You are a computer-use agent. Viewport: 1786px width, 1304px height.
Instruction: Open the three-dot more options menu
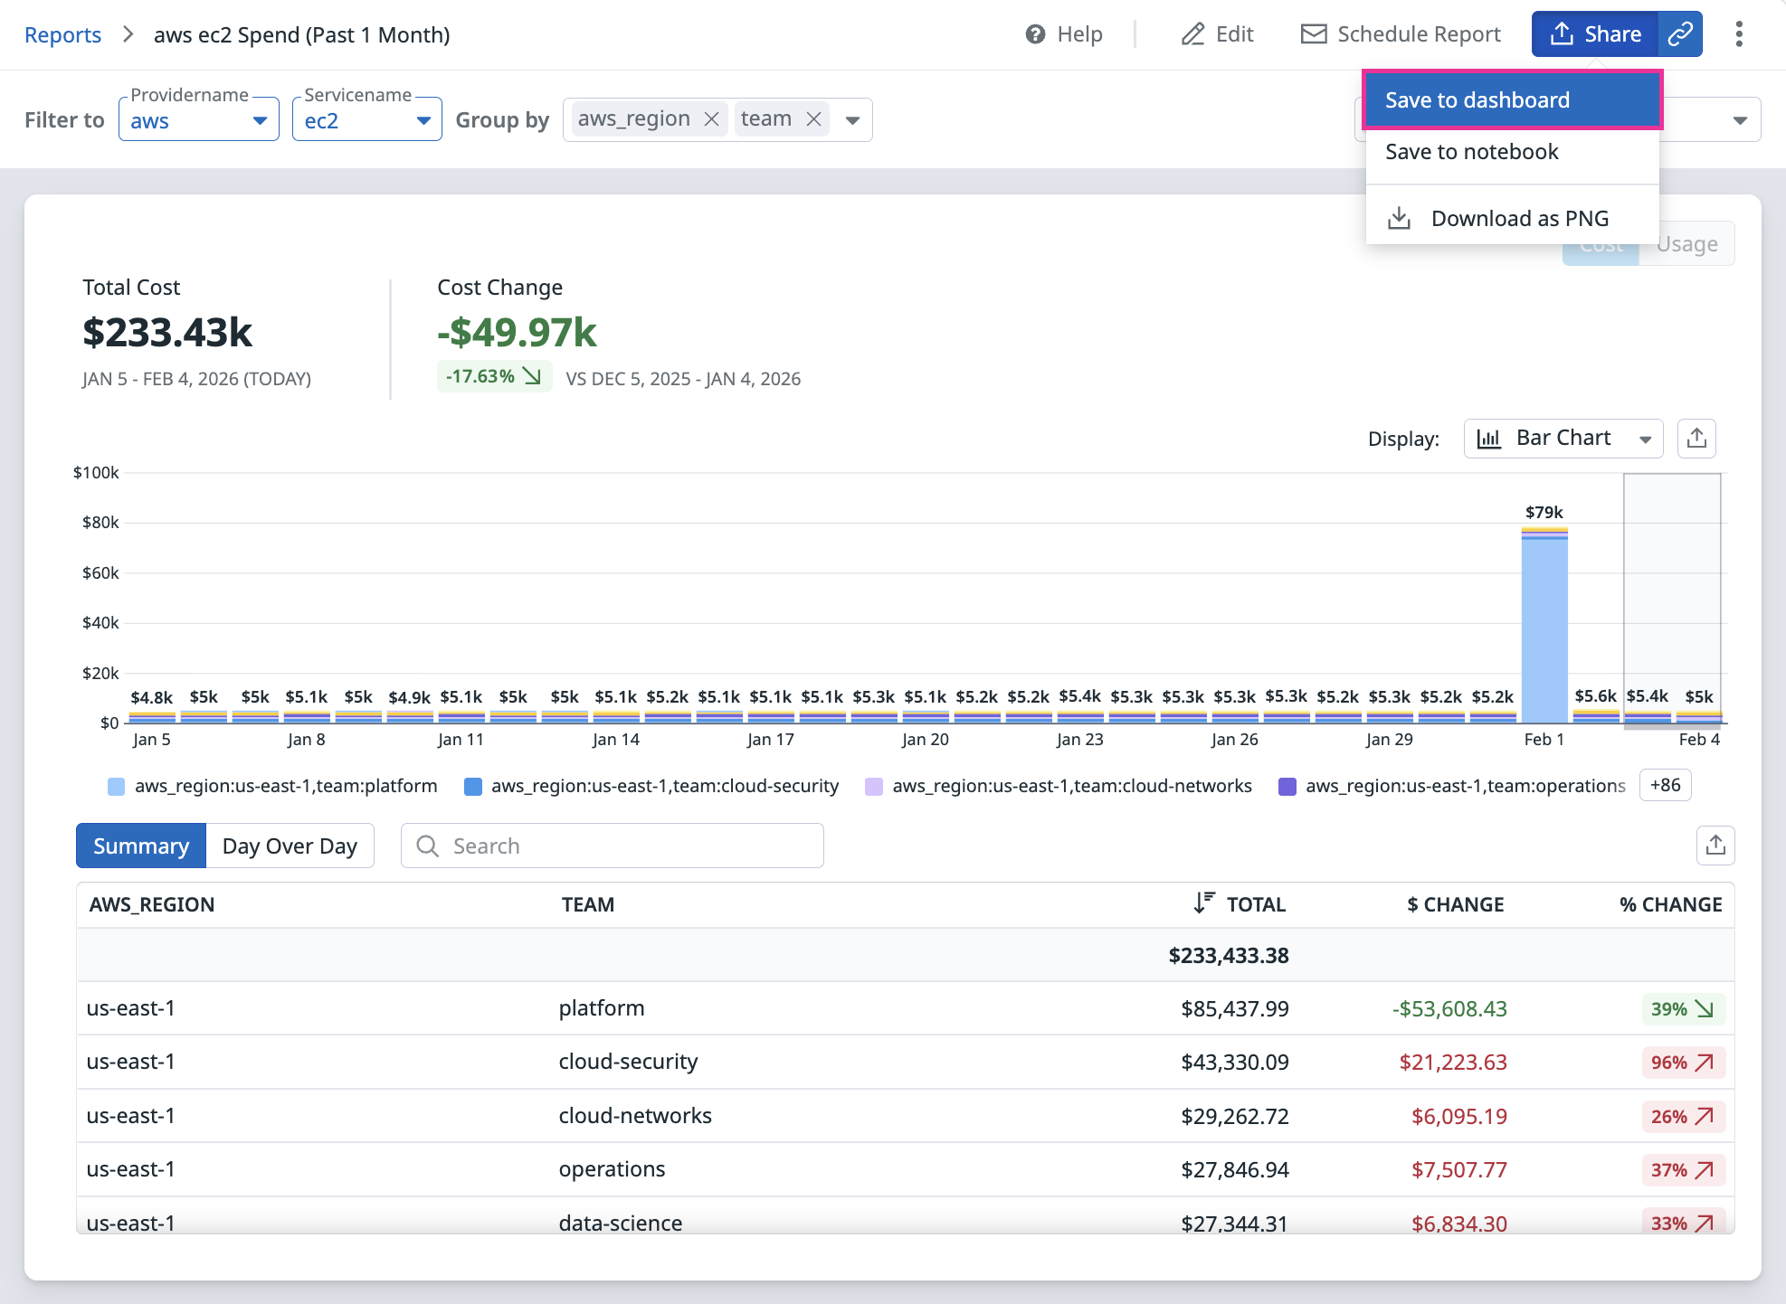(x=1738, y=34)
